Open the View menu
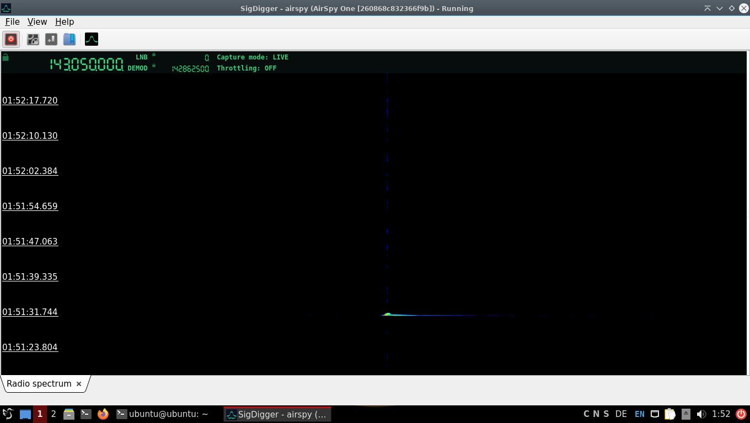 point(37,21)
